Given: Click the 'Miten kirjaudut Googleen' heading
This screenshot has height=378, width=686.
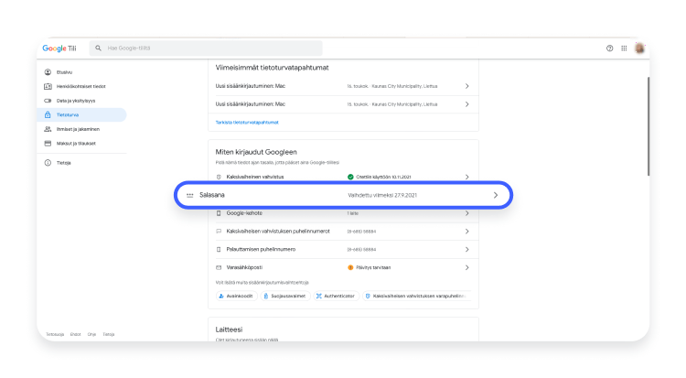Looking at the screenshot, I should [x=256, y=152].
